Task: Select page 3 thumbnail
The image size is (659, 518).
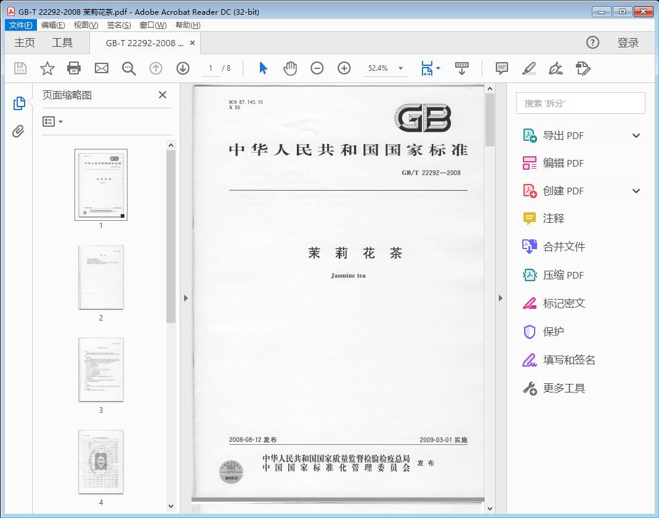Action: [101, 369]
